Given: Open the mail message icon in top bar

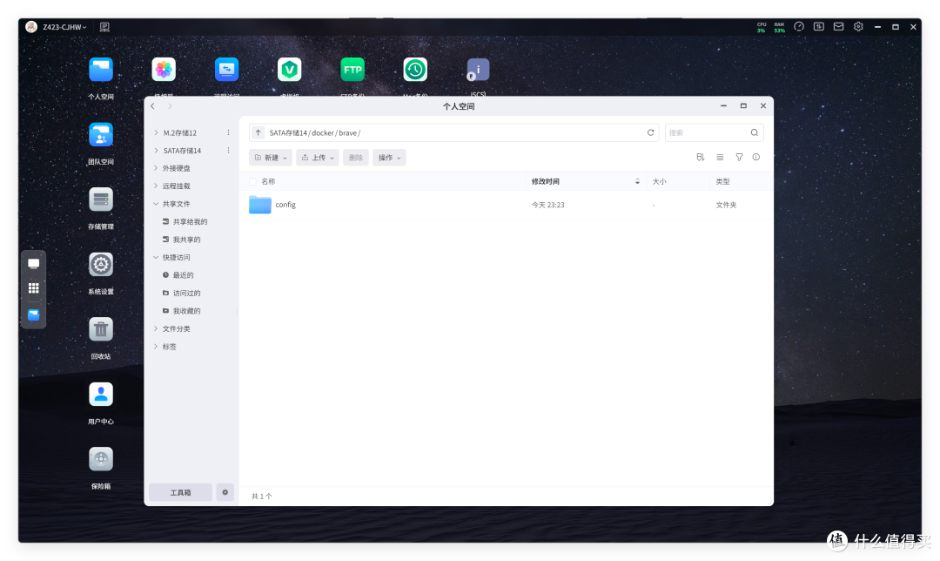Looking at the screenshot, I should click(x=838, y=27).
